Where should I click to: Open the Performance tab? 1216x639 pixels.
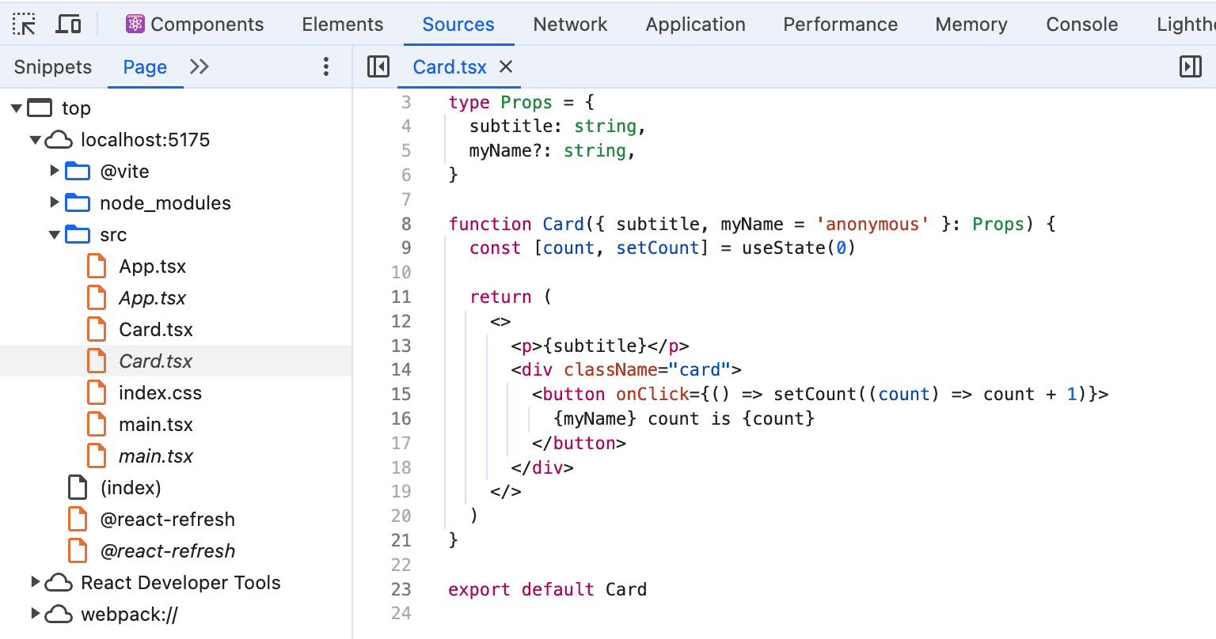[841, 25]
